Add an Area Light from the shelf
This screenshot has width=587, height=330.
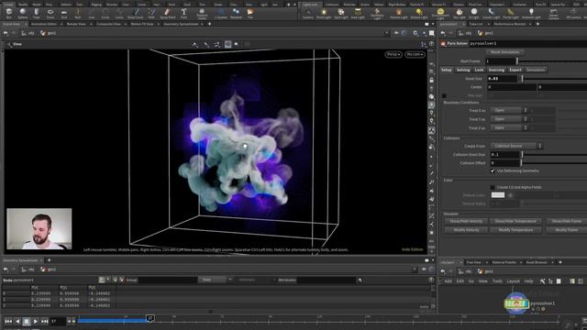[x=358, y=14]
